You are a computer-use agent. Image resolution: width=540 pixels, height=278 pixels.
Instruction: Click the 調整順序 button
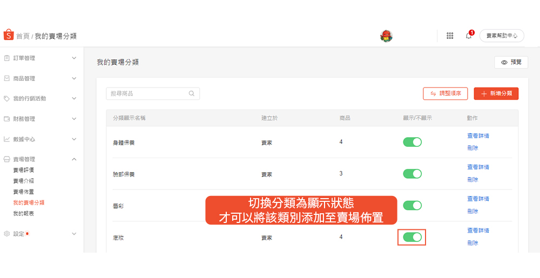point(445,93)
